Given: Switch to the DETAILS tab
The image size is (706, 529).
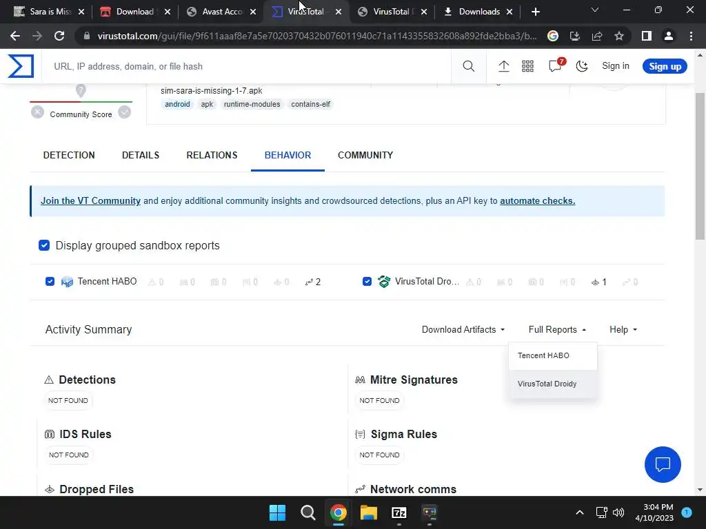Looking at the screenshot, I should (x=141, y=156).
